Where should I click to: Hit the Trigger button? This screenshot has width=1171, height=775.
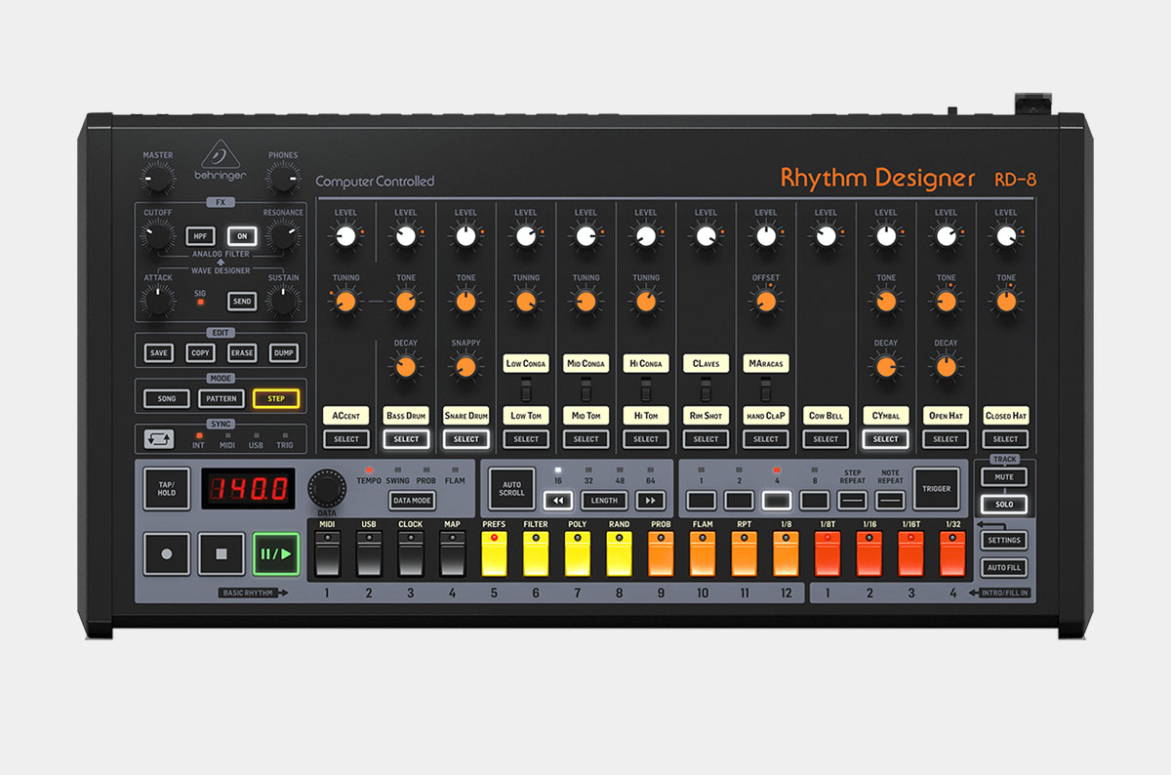click(x=936, y=488)
